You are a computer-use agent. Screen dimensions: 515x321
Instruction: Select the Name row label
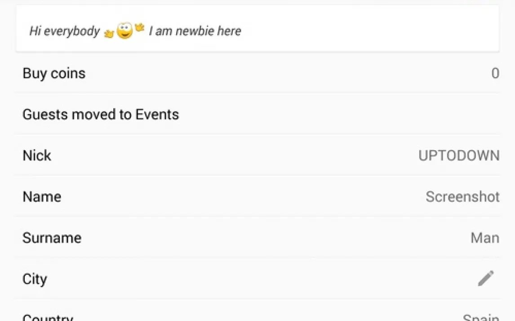tap(42, 197)
